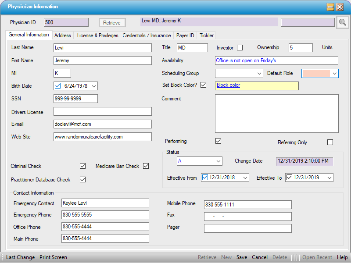The image size is (351, 263).
Task: Minimize the Physician Information window
Action: point(330,7)
